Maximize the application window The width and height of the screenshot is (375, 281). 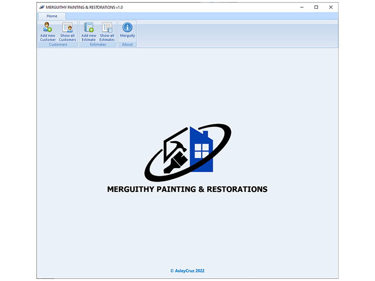coord(316,7)
